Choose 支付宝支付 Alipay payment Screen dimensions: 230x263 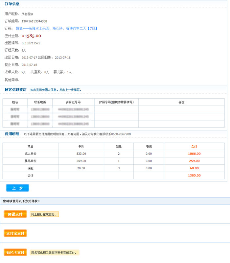(15, 233)
